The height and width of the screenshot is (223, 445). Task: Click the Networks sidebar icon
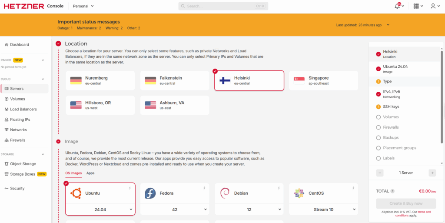tap(7, 130)
